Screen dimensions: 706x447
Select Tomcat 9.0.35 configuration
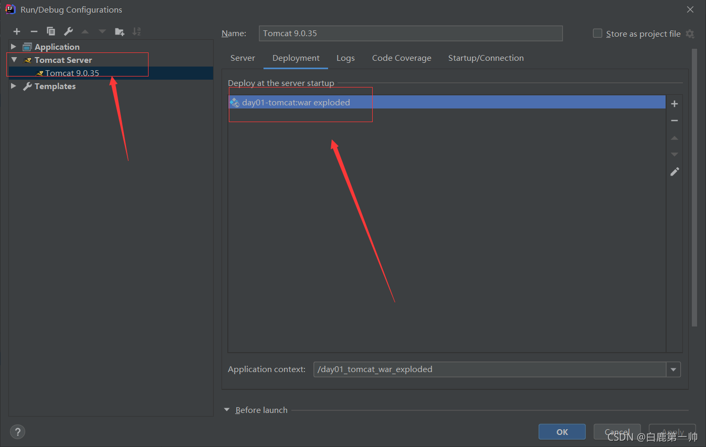point(111,73)
